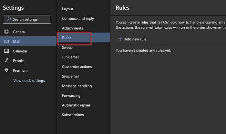Click the Mail envelope icon
Screen dimensions: 226x134
(x=6, y=41)
